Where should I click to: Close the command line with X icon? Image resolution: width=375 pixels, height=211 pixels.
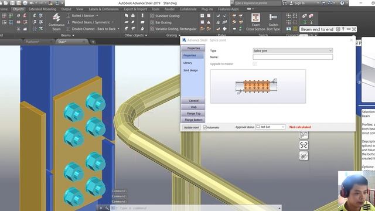(101, 208)
